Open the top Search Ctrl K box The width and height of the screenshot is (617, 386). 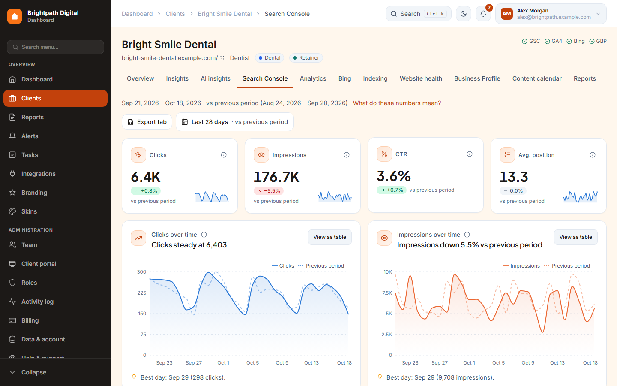[418, 14]
